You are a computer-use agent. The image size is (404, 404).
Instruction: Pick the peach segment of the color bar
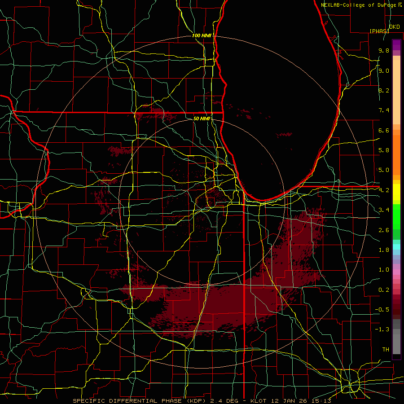coord(396,92)
